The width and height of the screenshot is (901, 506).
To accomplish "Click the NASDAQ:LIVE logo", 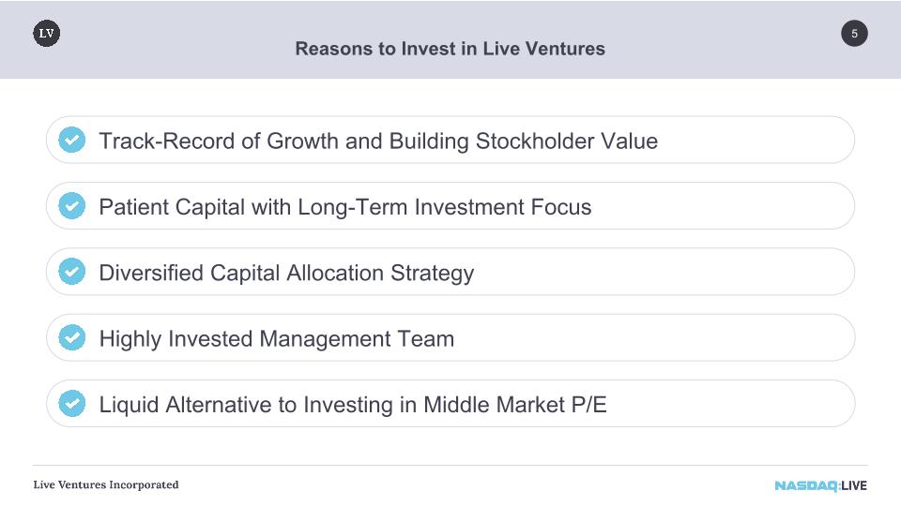I will tap(820, 485).
